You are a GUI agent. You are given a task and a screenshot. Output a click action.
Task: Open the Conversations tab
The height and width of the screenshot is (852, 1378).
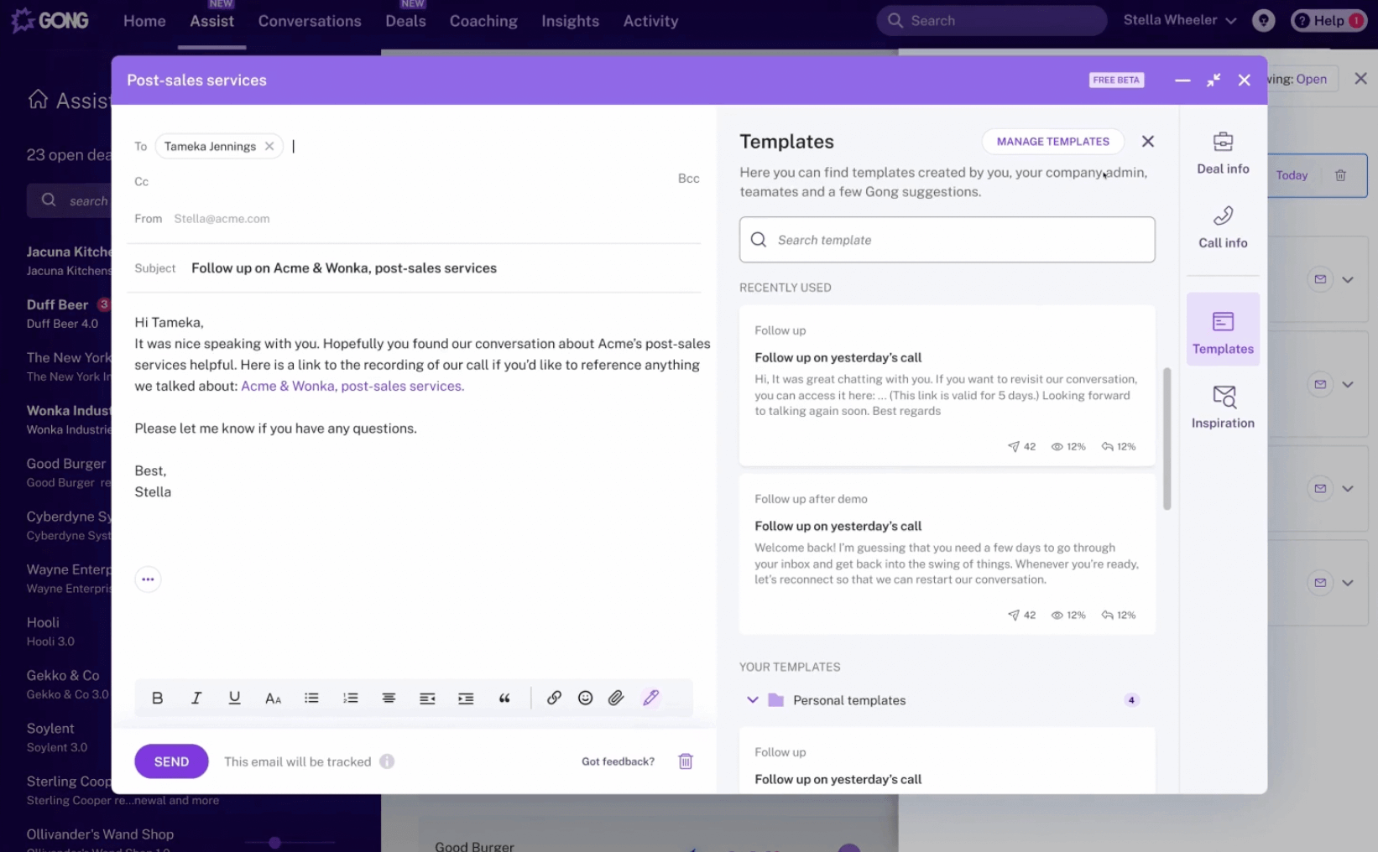point(310,21)
